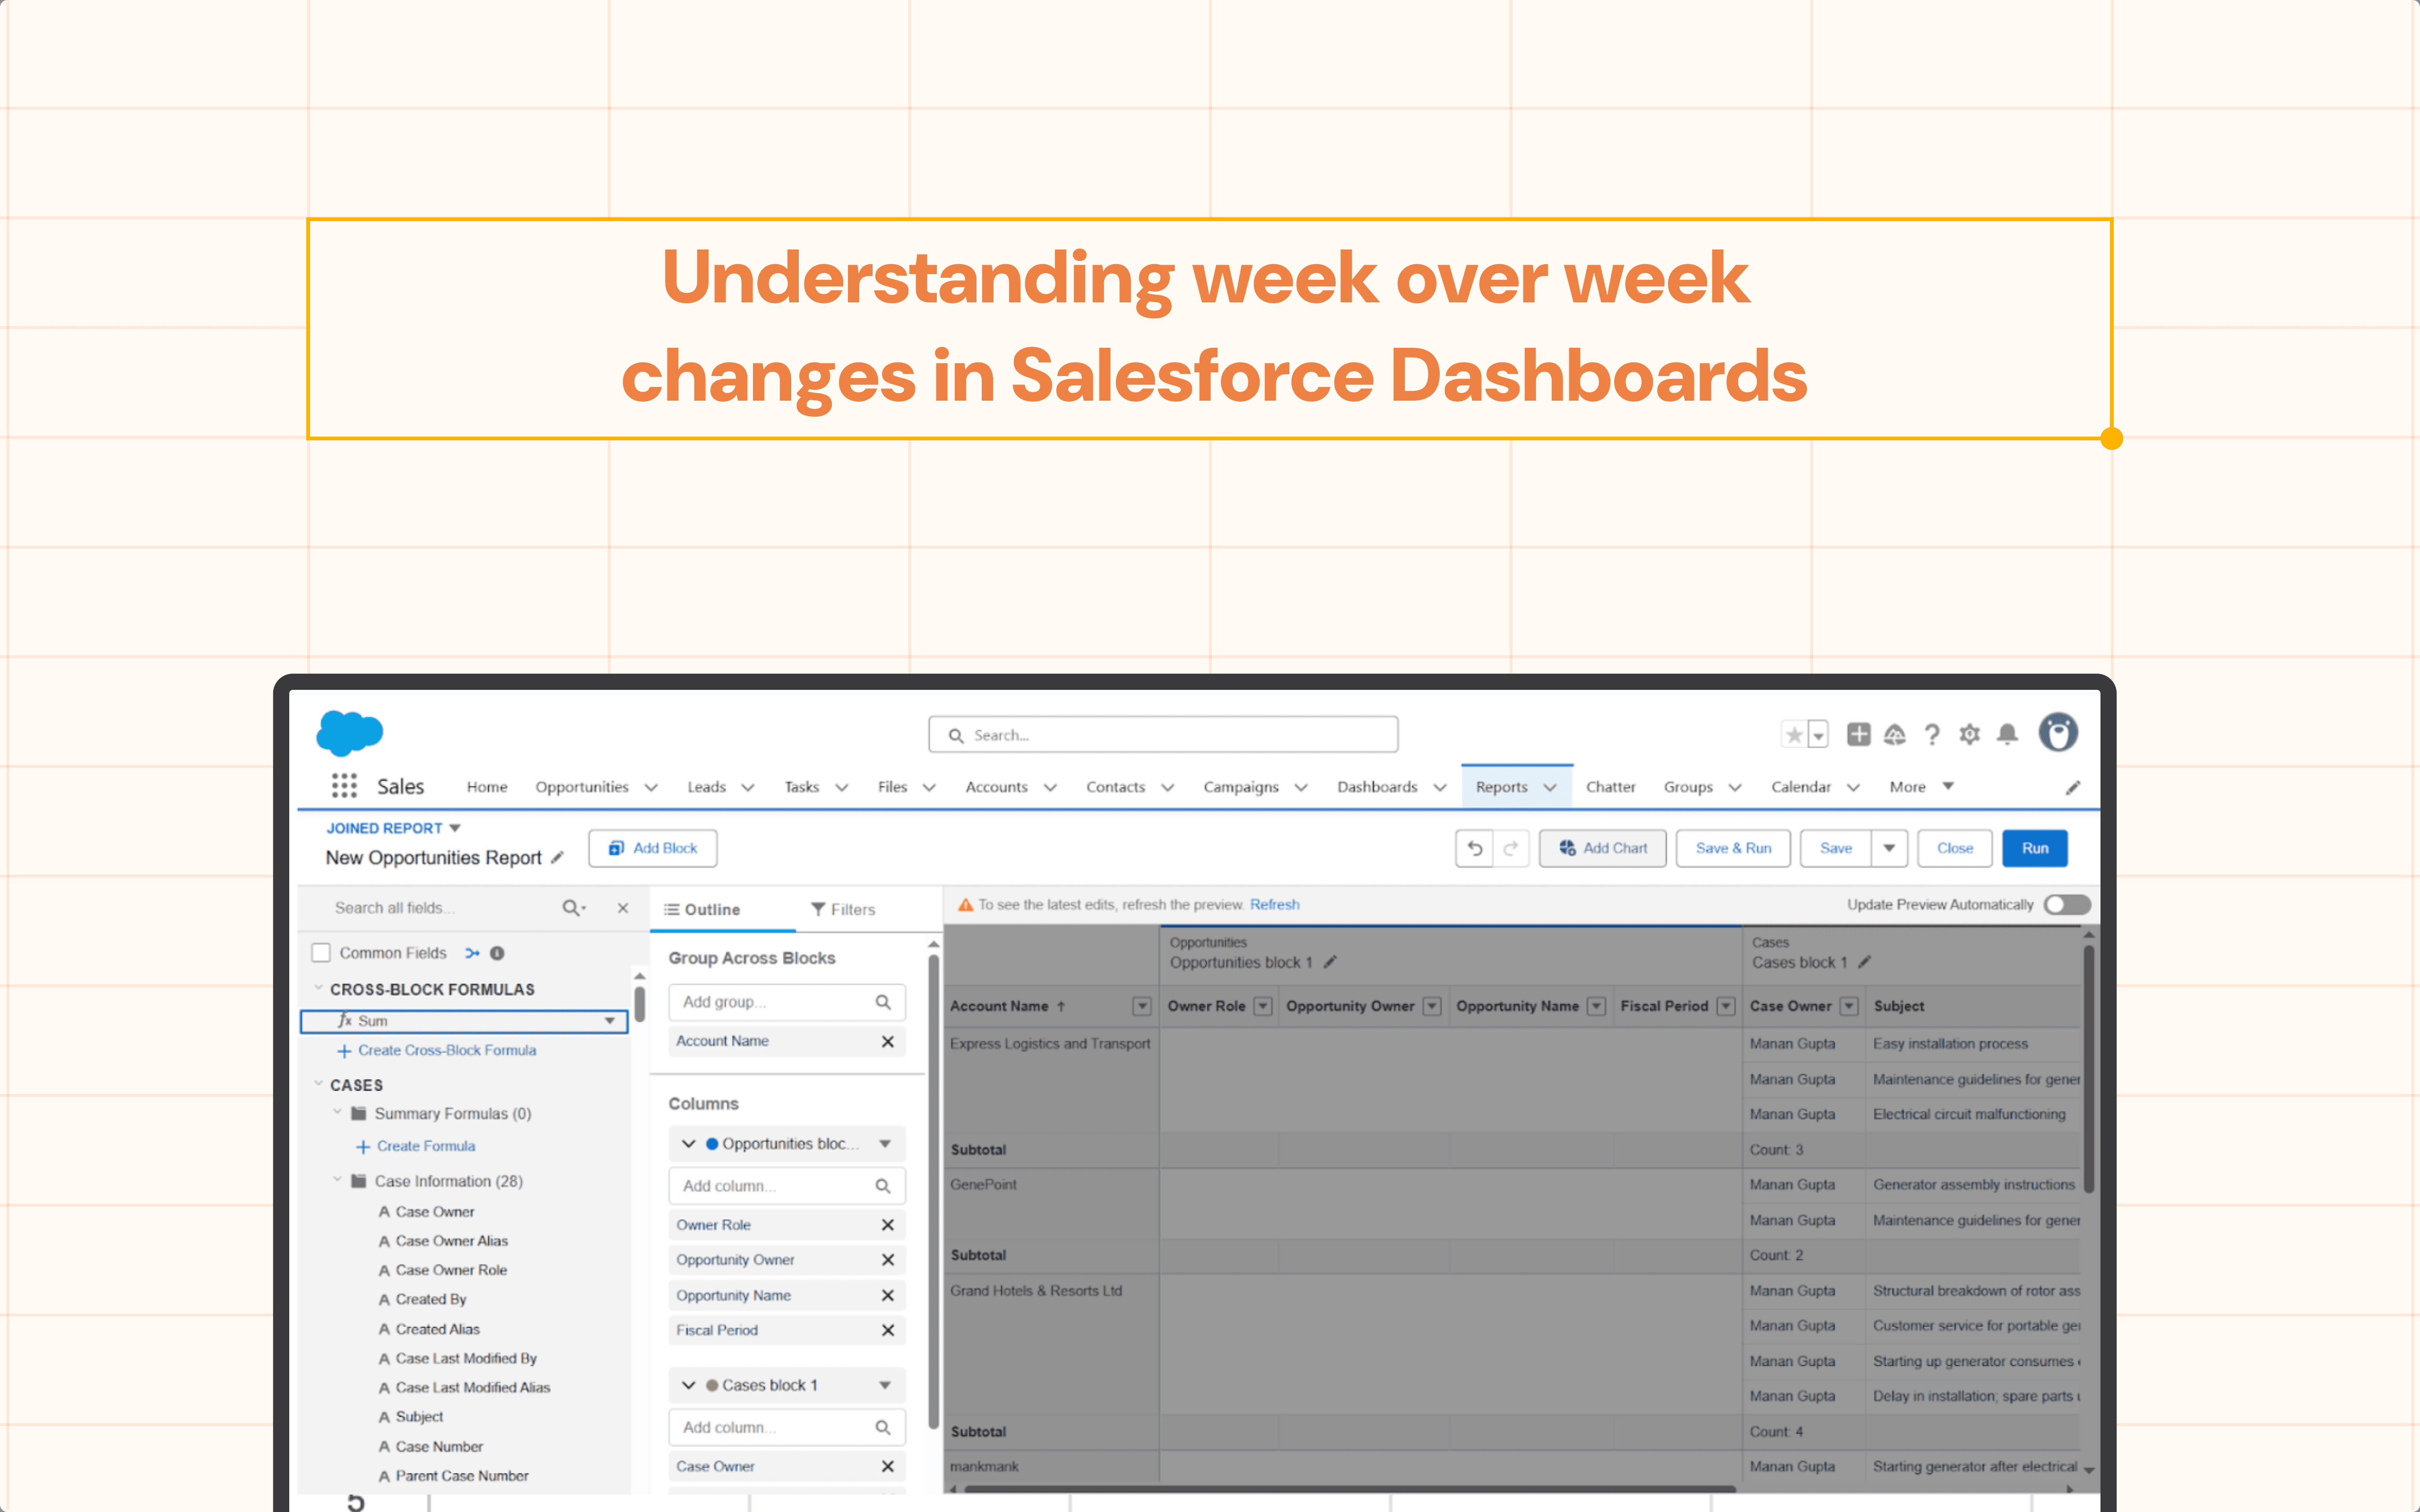This screenshot has width=2420, height=1512.
Task: Open the Dashboards tab
Action: click(1377, 787)
